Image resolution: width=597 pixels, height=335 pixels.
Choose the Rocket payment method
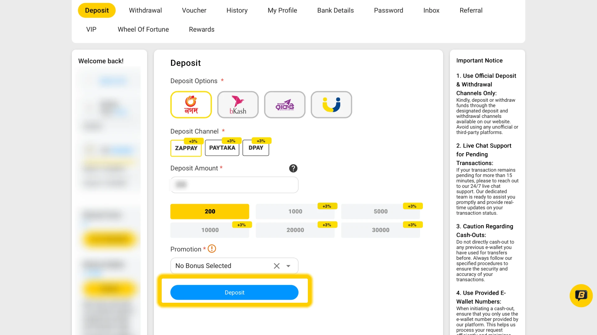point(285,105)
